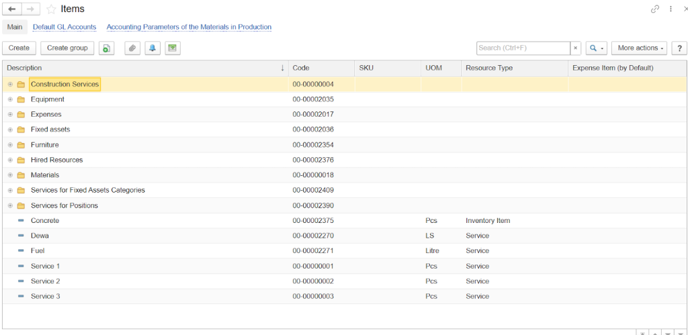Click code 00-00002409
Image resolution: width=688 pixels, height=335 pixels.
click(x=313, y=190)
